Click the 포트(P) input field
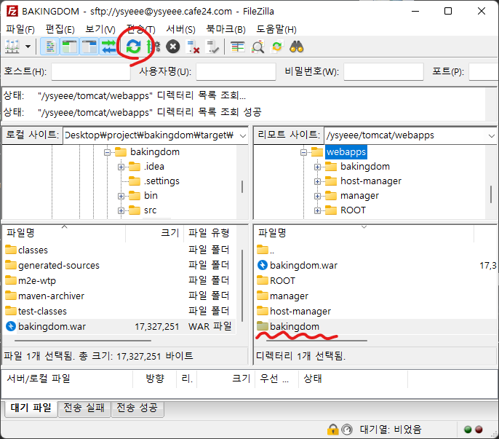 click(x=484, y=71)
